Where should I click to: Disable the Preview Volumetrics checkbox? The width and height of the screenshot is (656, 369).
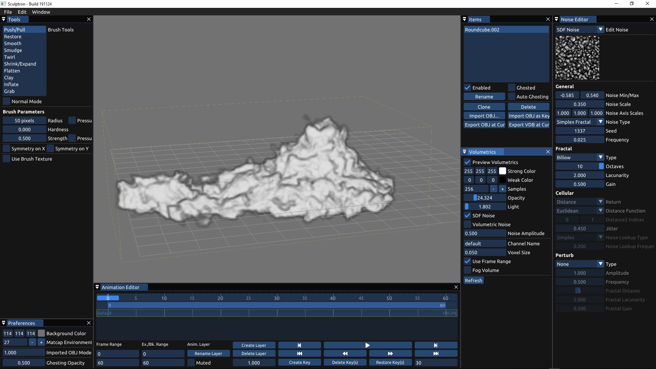coord(467,162)
